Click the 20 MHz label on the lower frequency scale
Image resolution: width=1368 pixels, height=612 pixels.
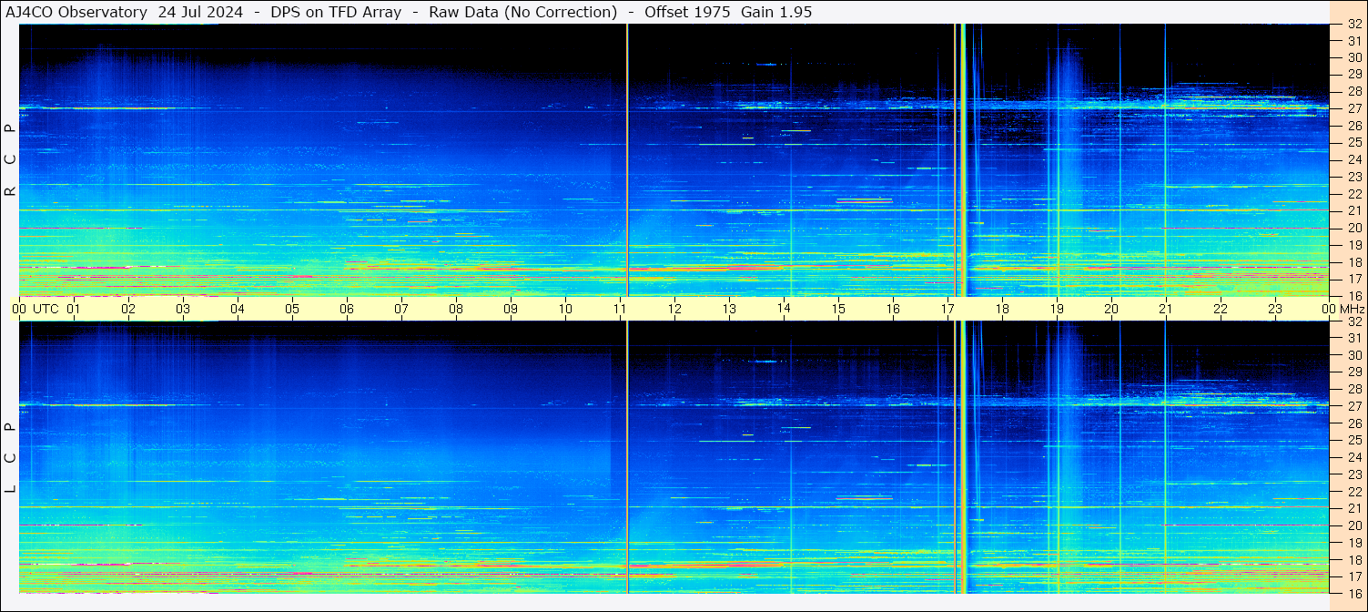pos(1353,525)
